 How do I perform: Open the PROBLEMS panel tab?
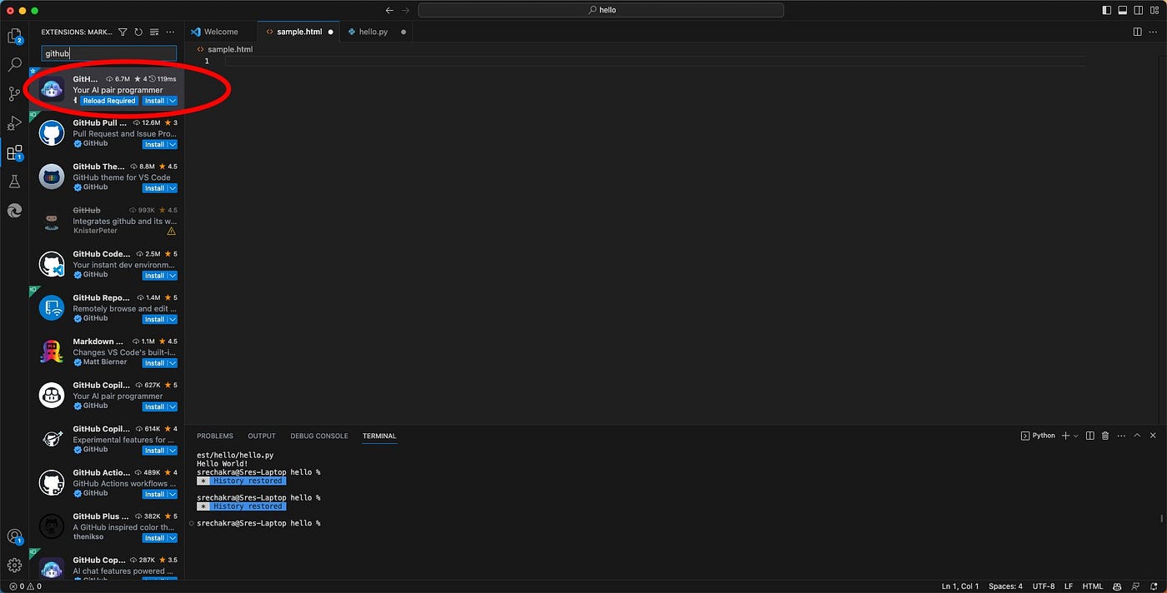[215, 436]
